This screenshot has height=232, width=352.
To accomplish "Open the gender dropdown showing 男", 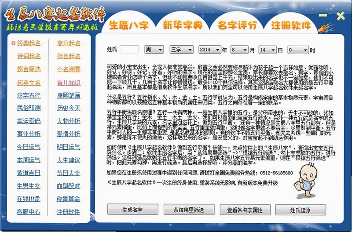I will (x=154, y=49).
